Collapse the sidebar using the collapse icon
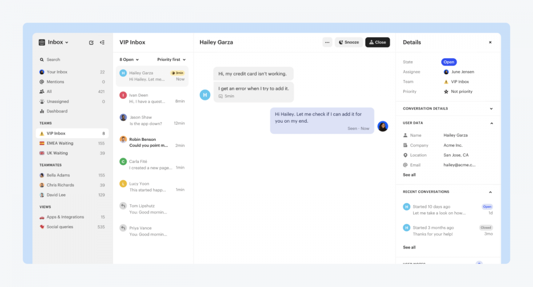The image size is (533, 287). pyautogui.click(x=102, y=42)
